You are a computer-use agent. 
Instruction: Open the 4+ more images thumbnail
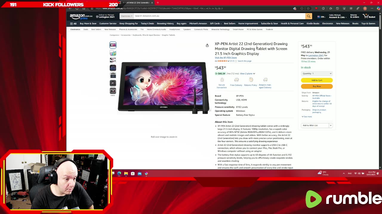point(113,83)
